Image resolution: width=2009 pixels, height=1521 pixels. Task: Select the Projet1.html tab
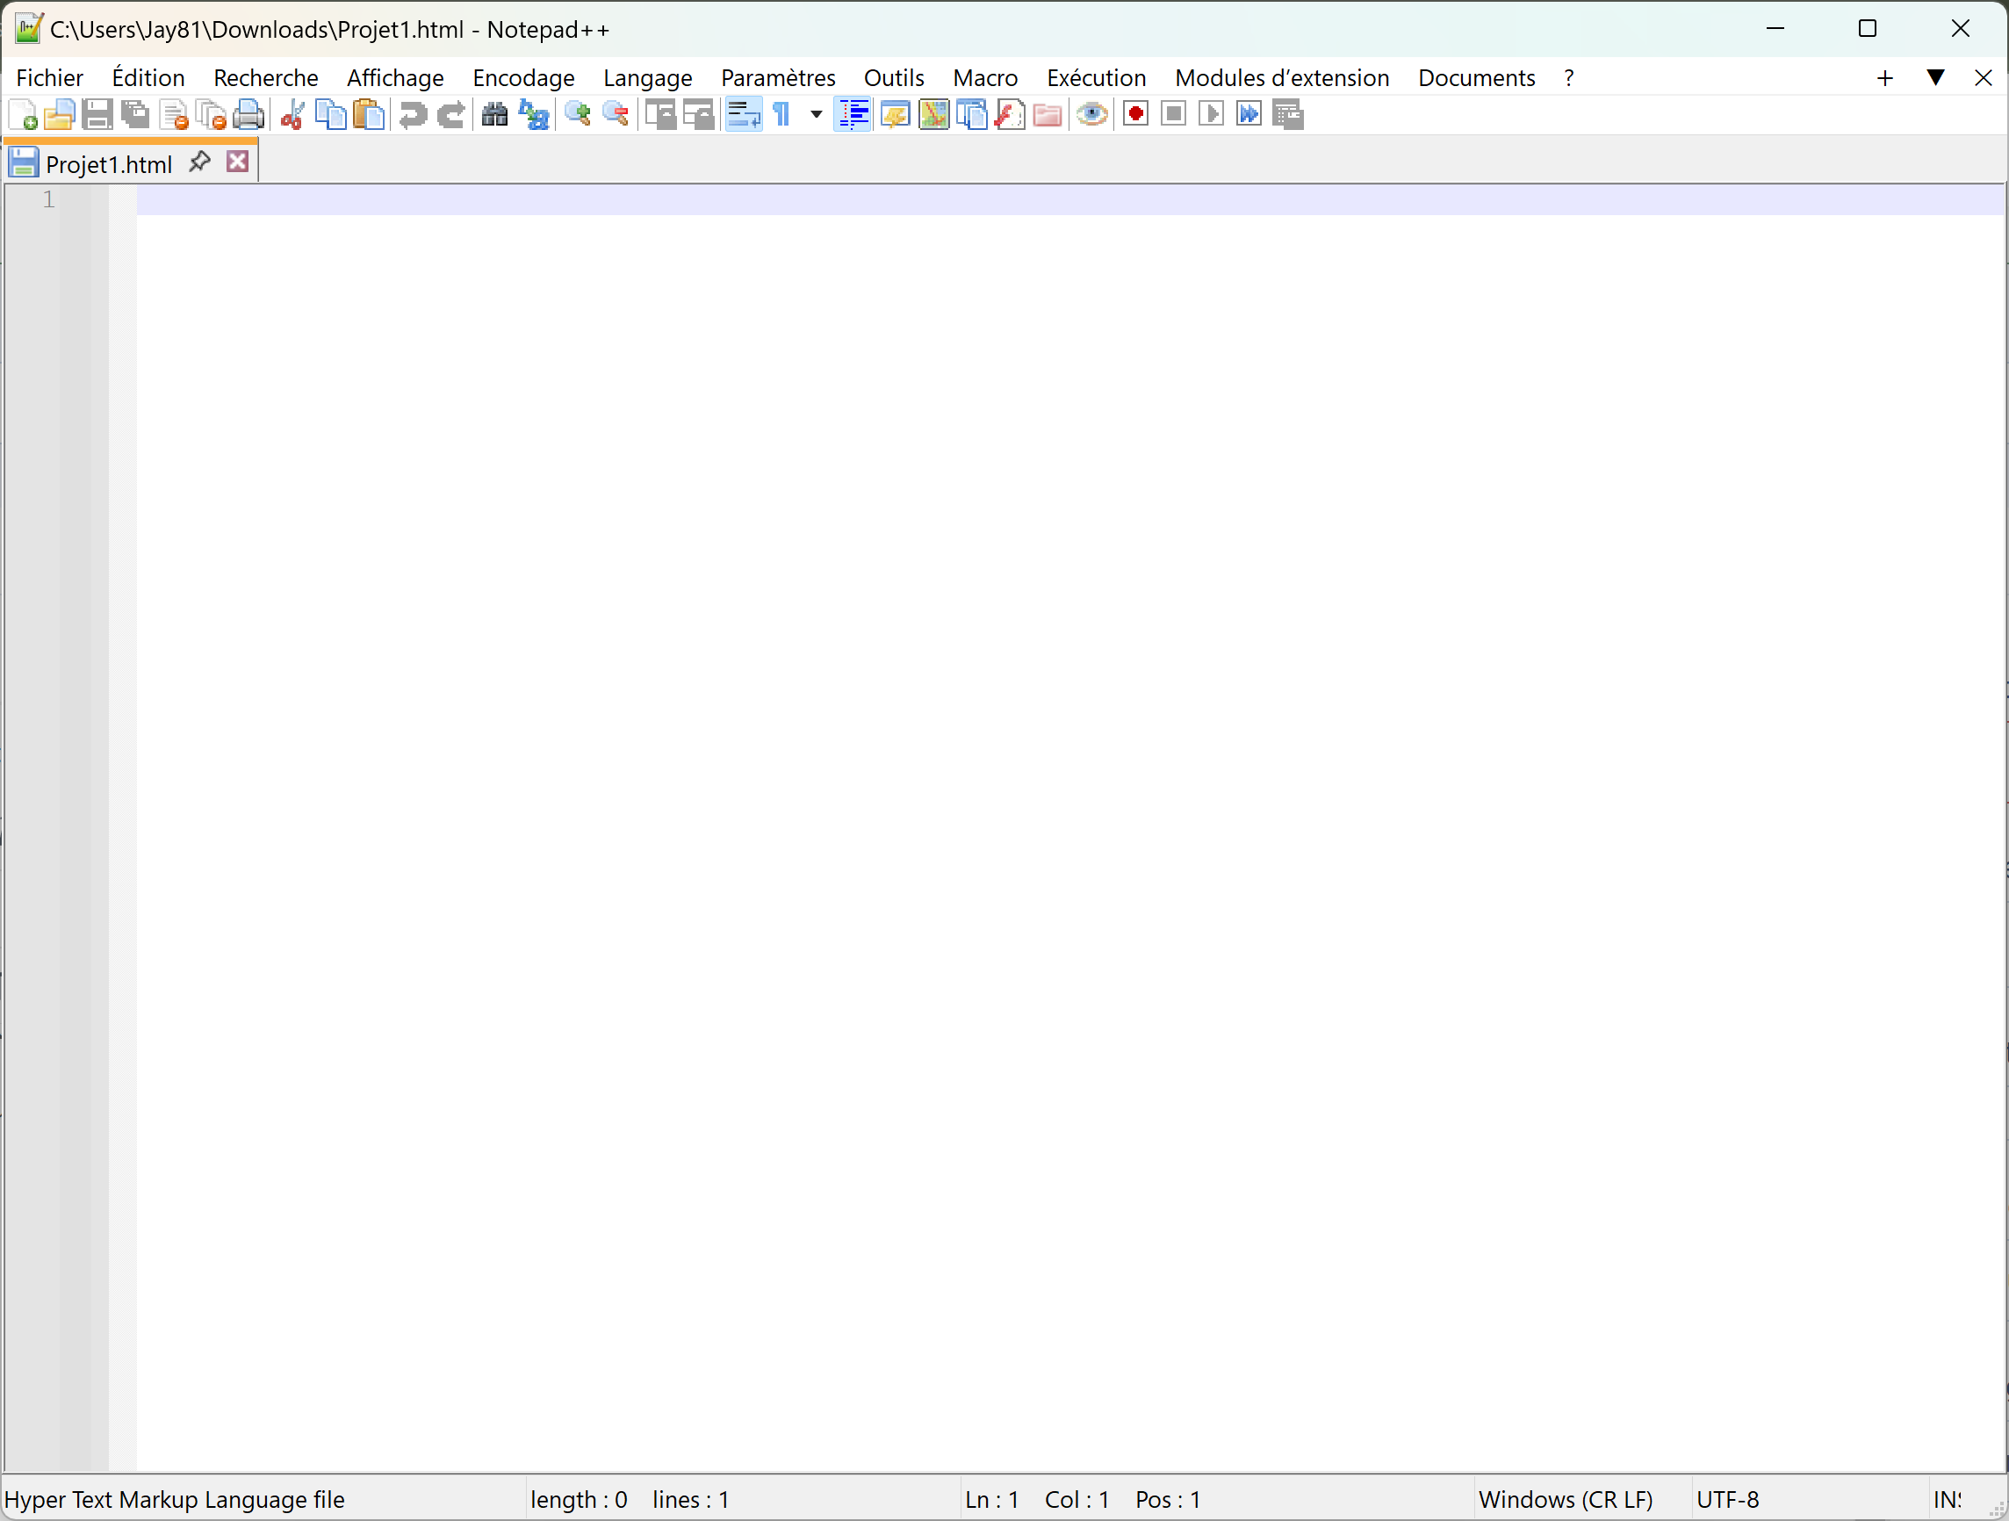108,164
